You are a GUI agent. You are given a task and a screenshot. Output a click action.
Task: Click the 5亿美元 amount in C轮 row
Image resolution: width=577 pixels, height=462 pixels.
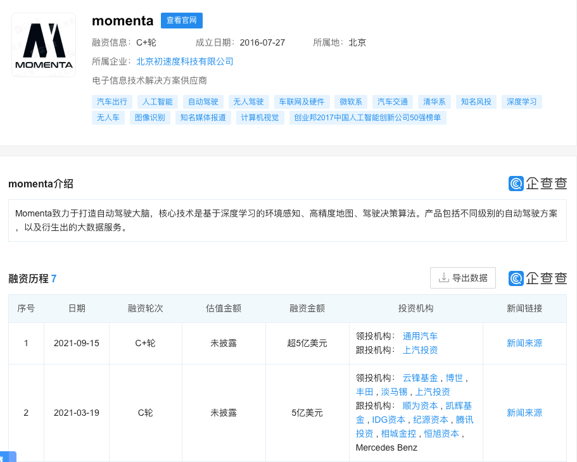pos(307,413)
